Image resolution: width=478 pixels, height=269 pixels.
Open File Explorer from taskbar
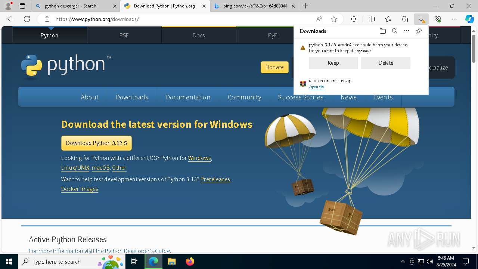click(171, 262)
